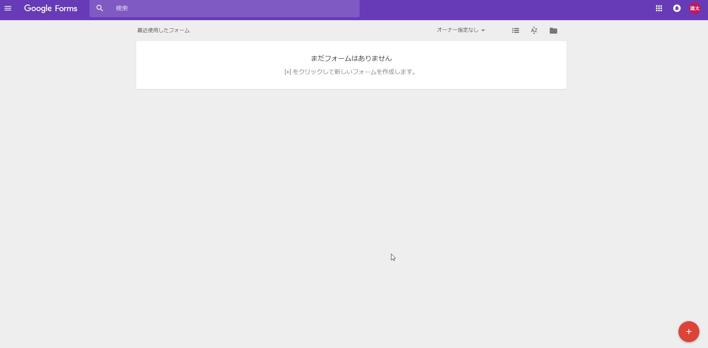Click the まだフォームはありません message
This screenshot has height=348, width=708.
point(351,58)
